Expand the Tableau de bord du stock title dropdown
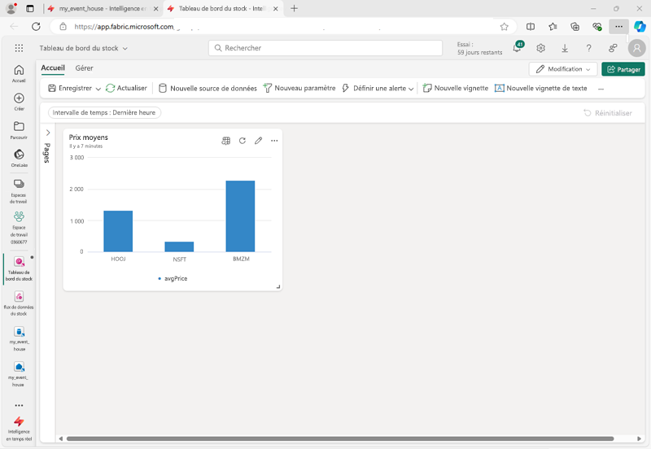651x449 pixels. 125,49
